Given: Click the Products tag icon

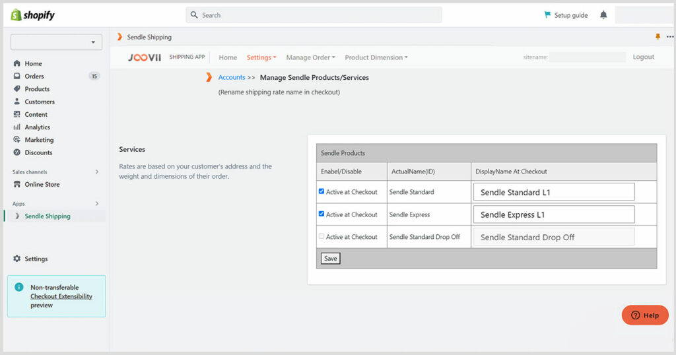Looking at the screenshot, I should (x=17, y=88).
